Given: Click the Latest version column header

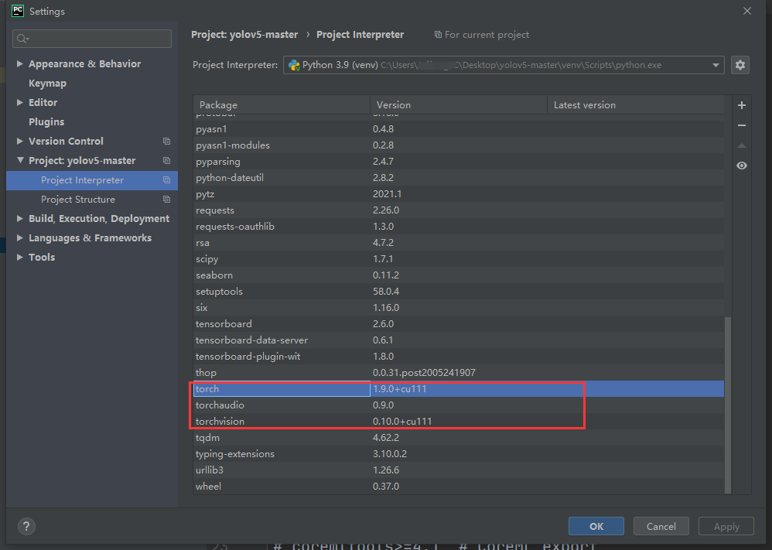Looking at the screenshot, I should 636,105.
